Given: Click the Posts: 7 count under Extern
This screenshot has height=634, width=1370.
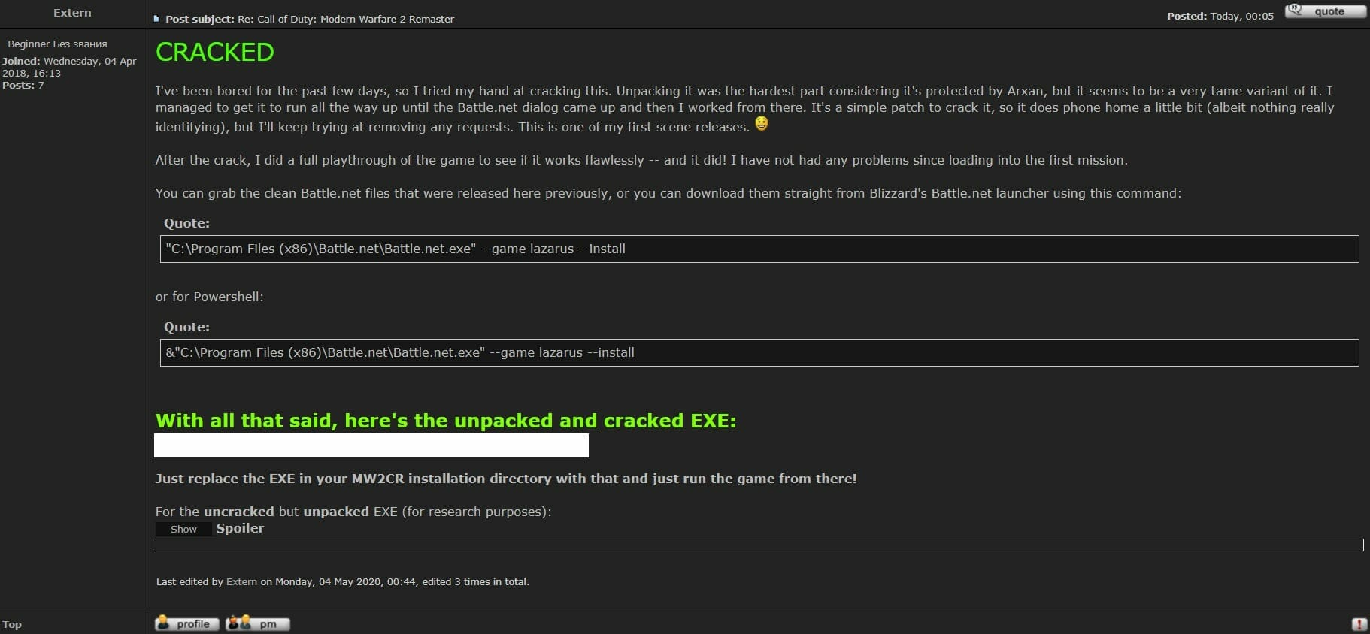Looking at the screenshot, I should point(23,85).
